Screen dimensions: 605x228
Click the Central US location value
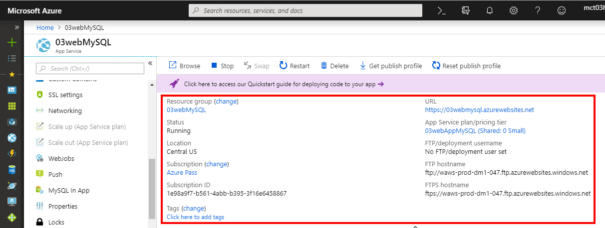(182, 152)
